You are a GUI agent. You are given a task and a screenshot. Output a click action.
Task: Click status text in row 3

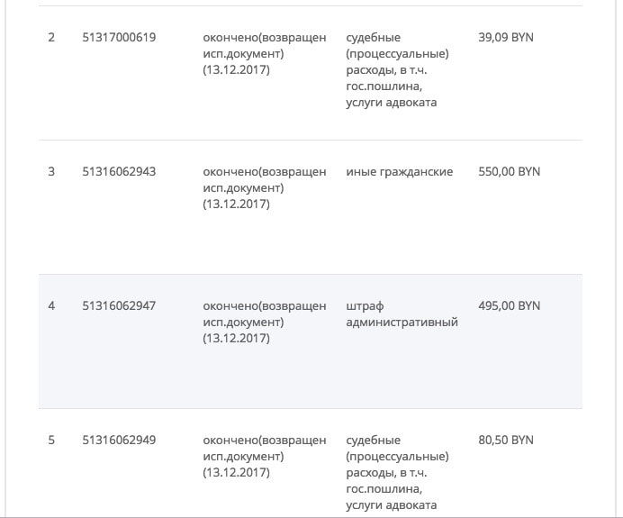tap(265, 187)
